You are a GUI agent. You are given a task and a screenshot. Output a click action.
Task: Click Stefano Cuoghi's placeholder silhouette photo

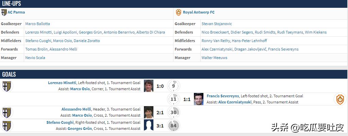(149, 125)
